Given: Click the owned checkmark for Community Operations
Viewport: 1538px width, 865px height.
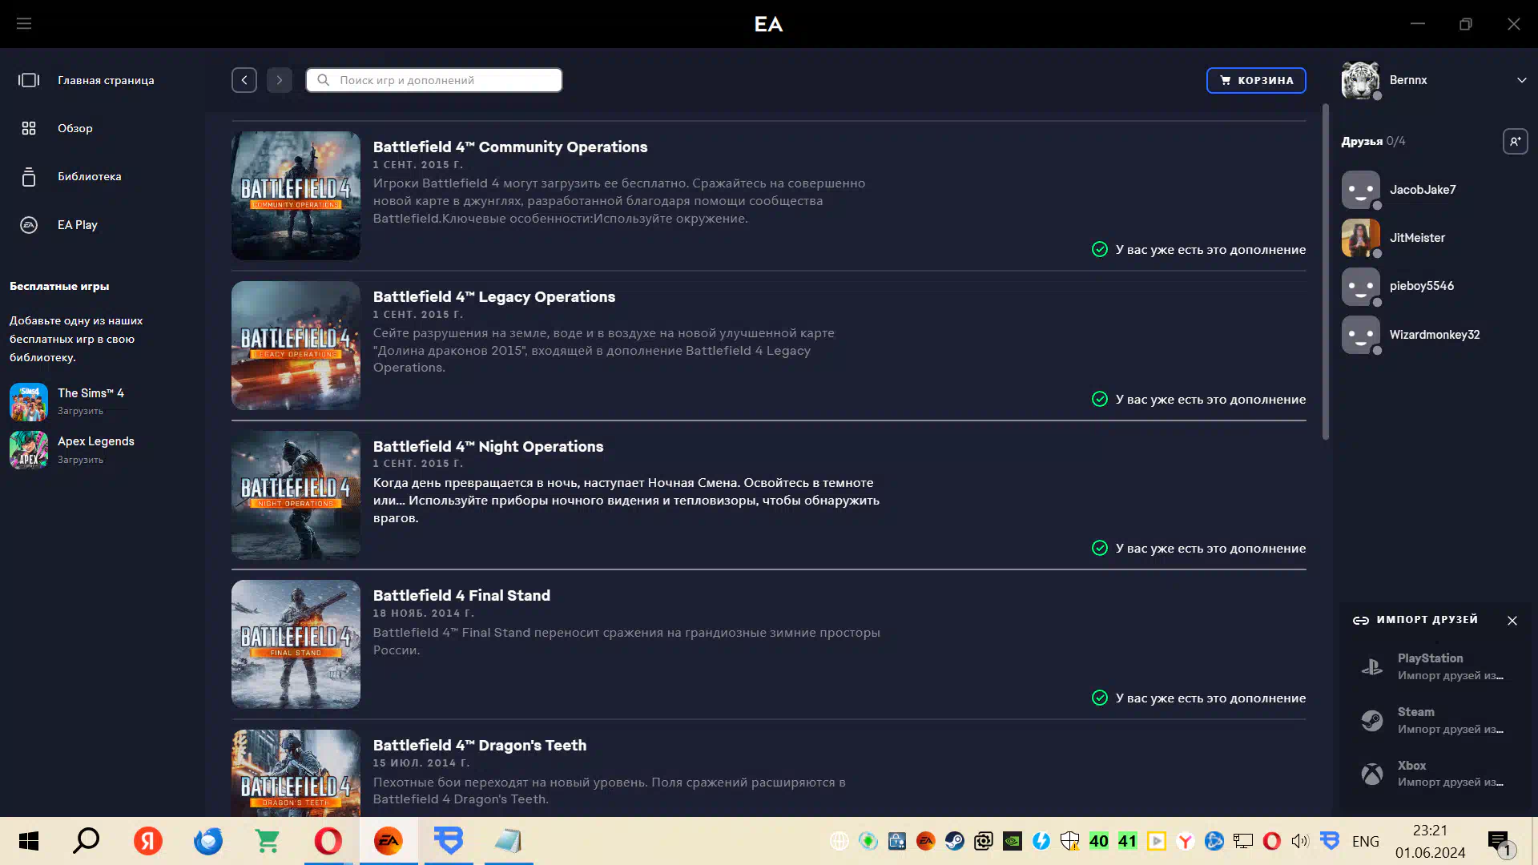Looking at the screenshot, I should point(1100,249).
